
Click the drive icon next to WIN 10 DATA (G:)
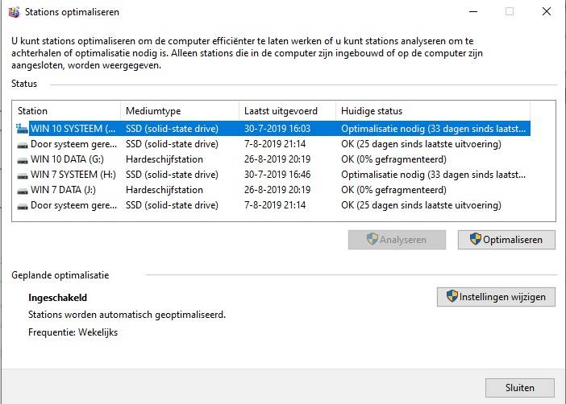(23, 160)
